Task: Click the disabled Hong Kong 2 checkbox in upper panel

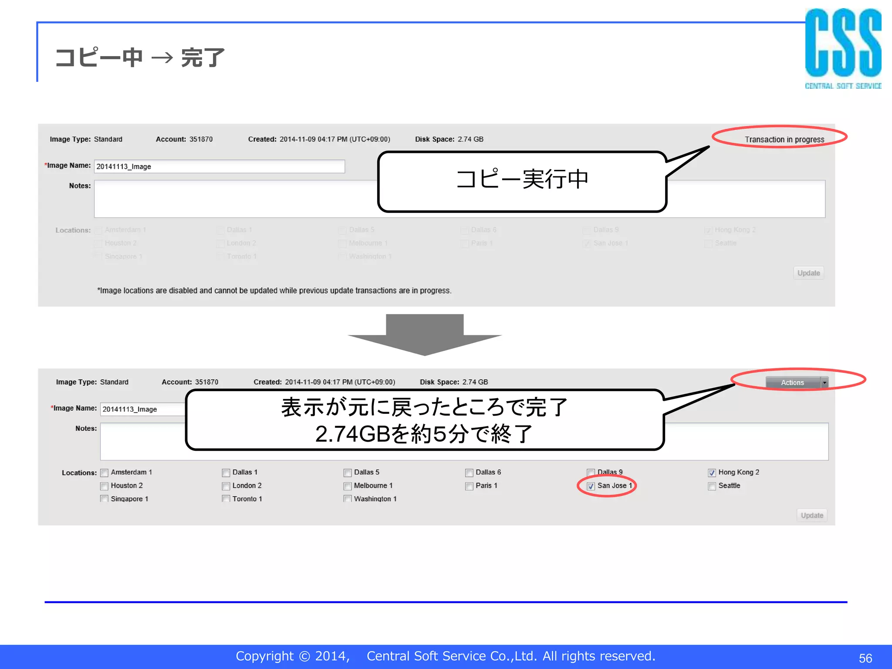Action: [708, 230]
